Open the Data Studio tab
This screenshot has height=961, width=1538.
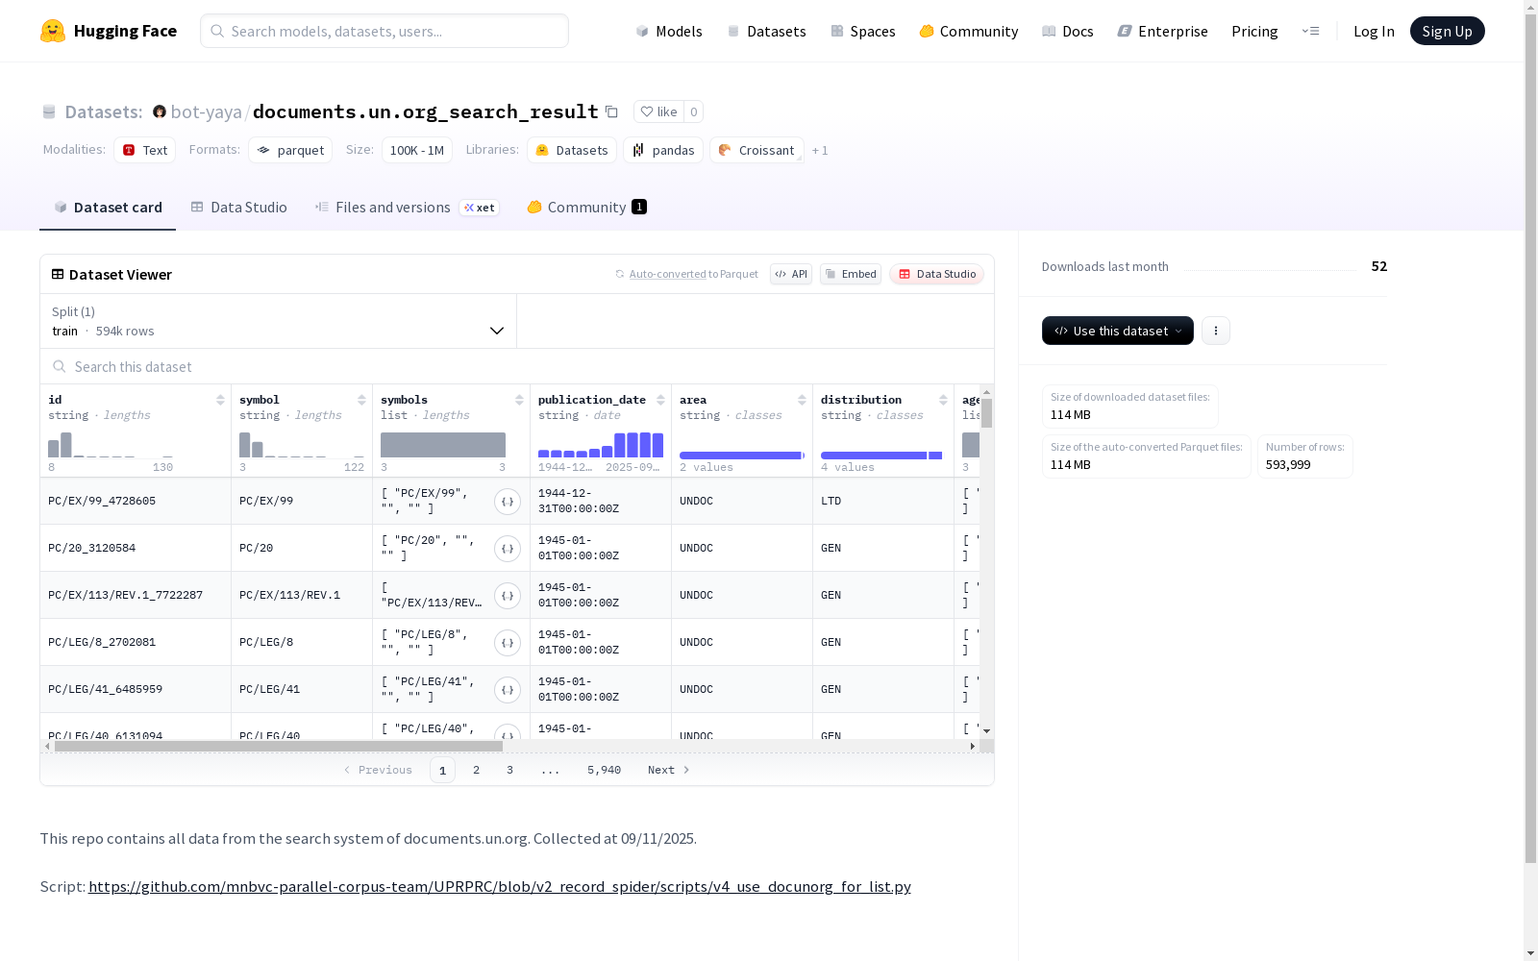pos(238,208)
